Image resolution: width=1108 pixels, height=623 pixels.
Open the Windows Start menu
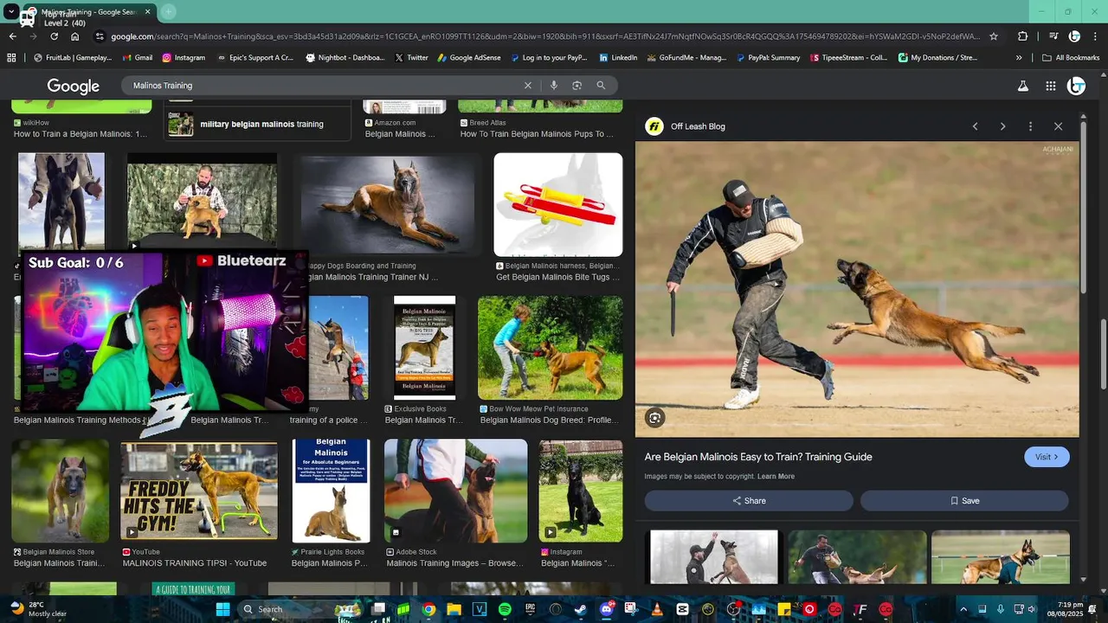click(222, 609)
